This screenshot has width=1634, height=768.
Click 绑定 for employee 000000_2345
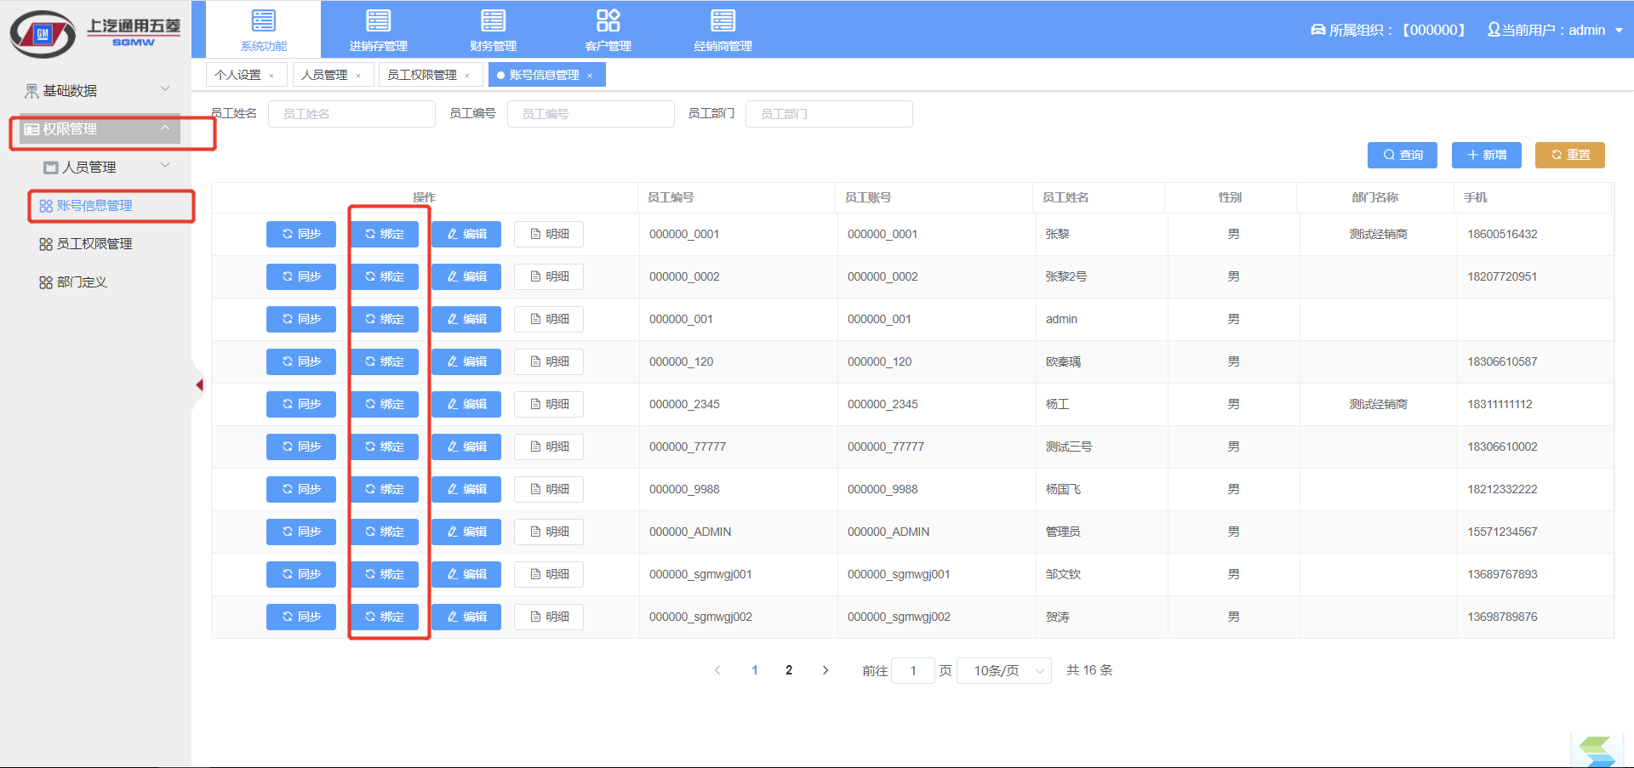click(384, 404)
